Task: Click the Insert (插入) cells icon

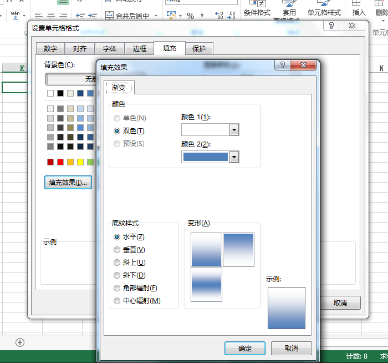Action: [359, 9]
